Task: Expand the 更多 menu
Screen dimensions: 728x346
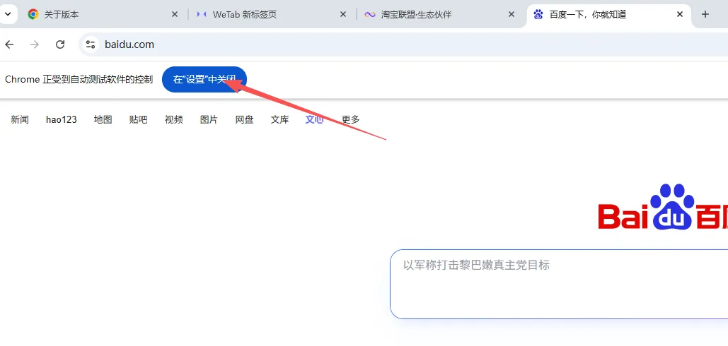Action: click(351, 119)
